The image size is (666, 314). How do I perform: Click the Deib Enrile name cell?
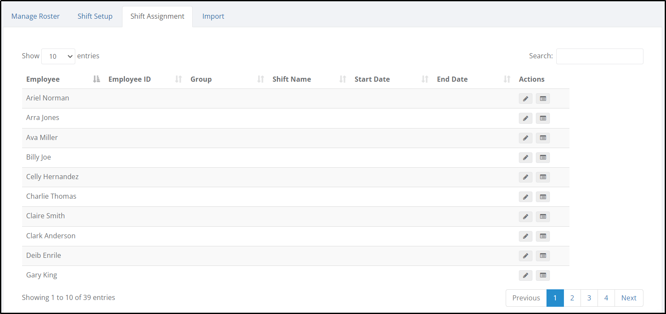[x=44, y=255]
